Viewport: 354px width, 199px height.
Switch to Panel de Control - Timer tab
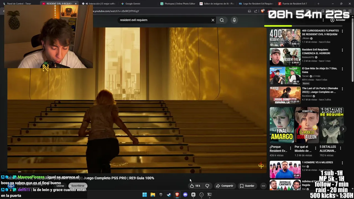pyautogui.click(x=19, y=4)
